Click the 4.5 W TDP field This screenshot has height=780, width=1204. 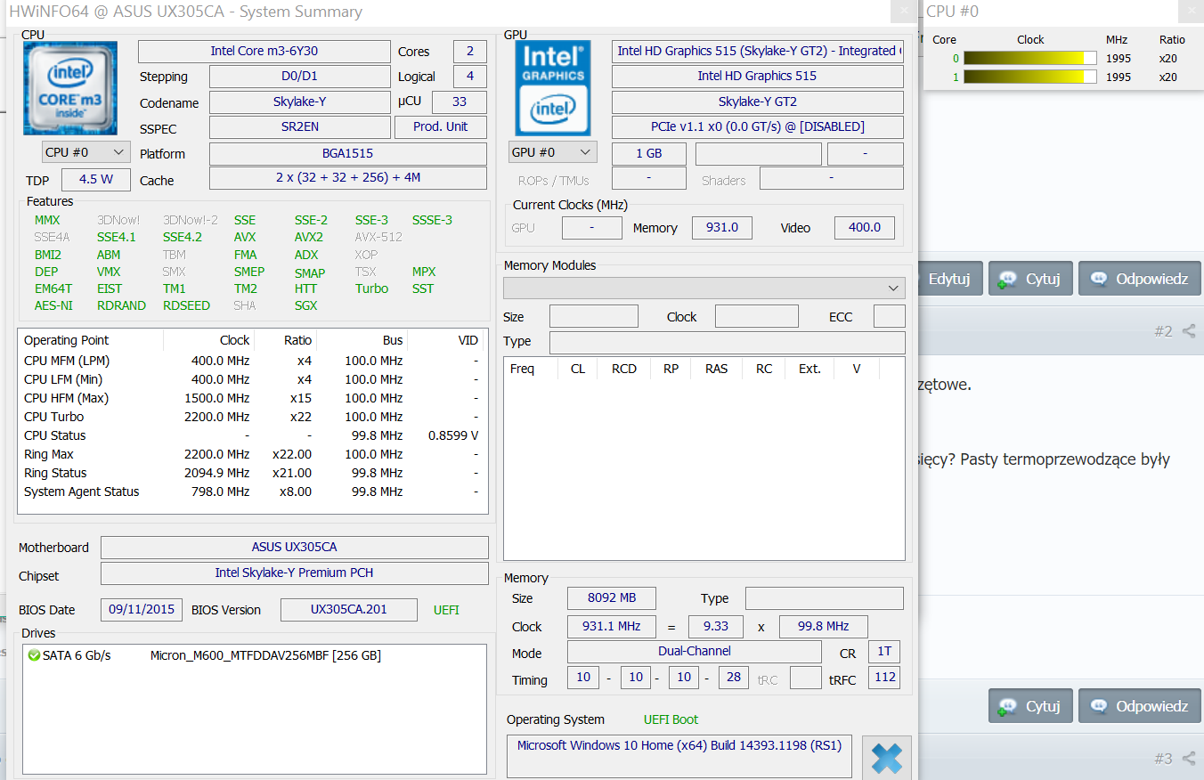(96, 179)
